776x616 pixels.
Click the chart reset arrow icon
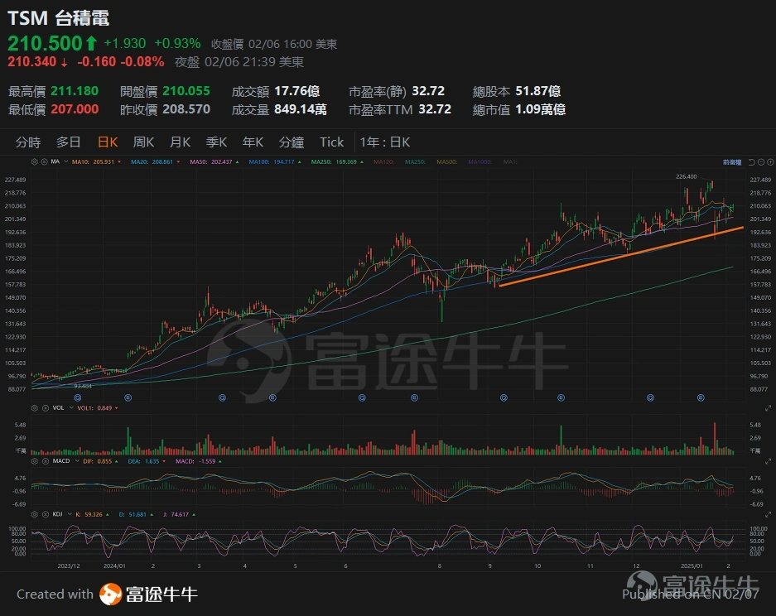(x=752, y=162)
